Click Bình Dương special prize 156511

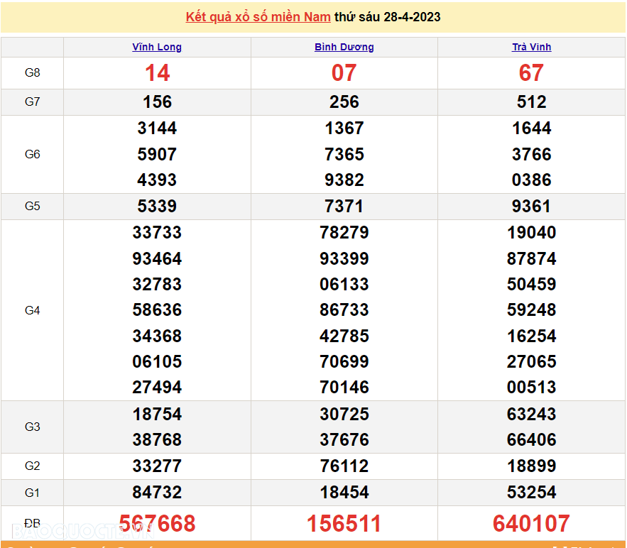pos(344,524)
